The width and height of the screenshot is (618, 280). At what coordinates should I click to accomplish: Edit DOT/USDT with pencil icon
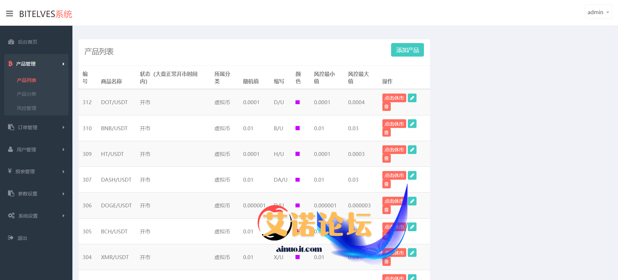(412, 98)
